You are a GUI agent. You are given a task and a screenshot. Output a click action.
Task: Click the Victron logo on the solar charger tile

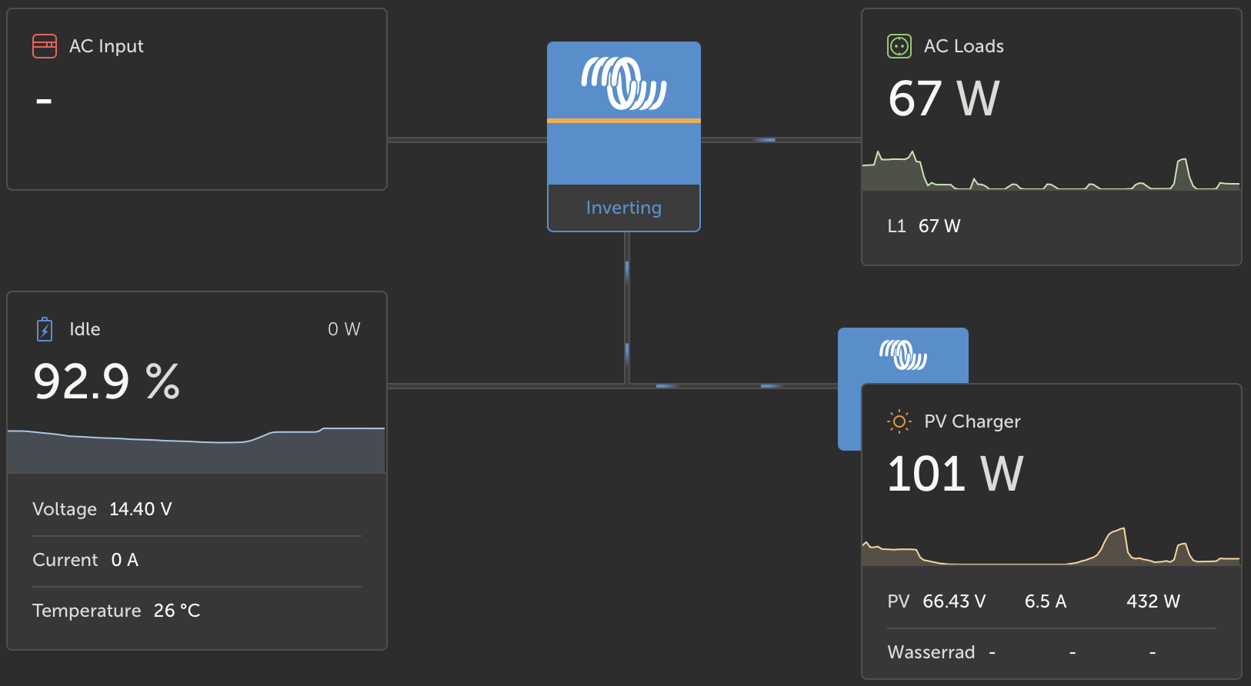[903, 355]
